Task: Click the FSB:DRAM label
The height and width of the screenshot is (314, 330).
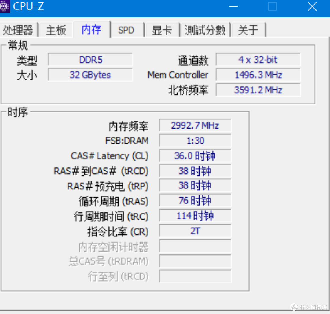Action: (x=127, y=141)
